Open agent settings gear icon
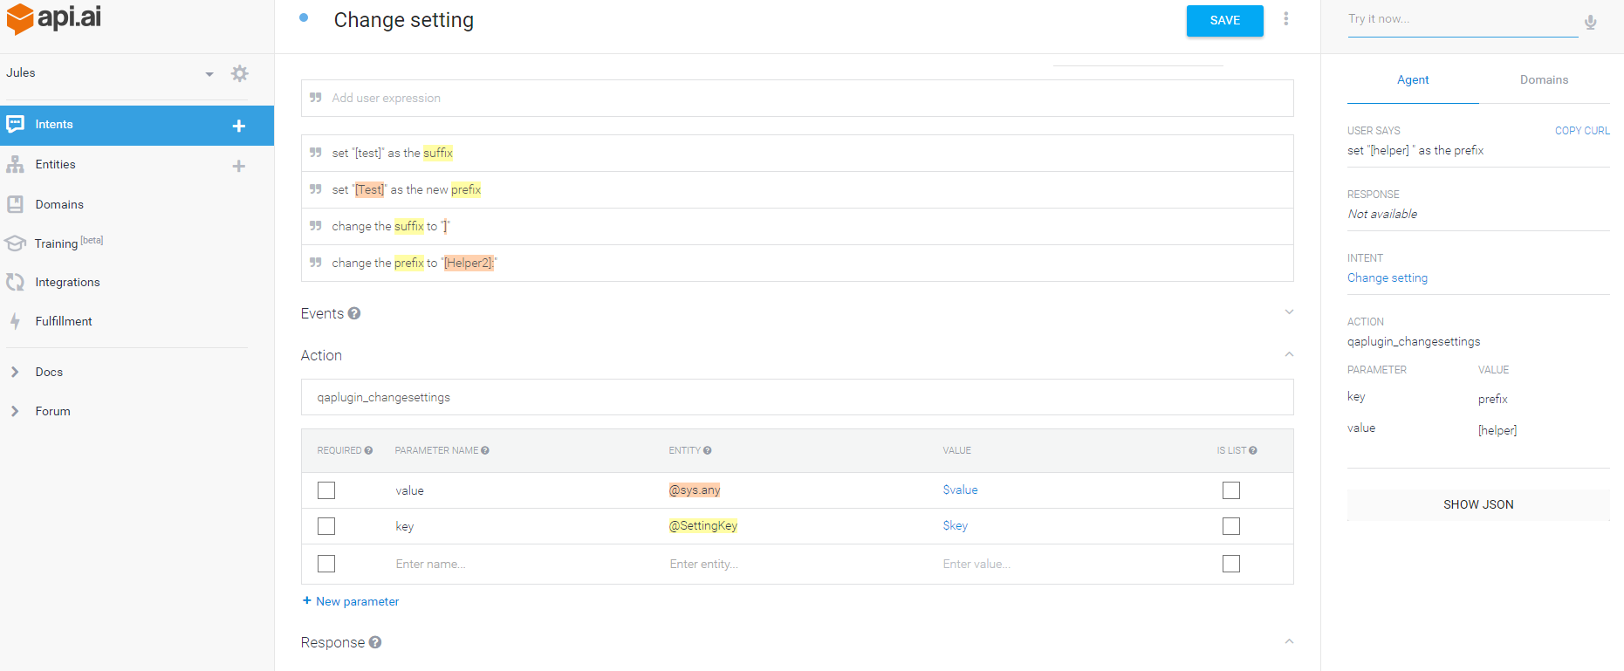The width and height of the screenshot is (1624, 671). (239, 73)
